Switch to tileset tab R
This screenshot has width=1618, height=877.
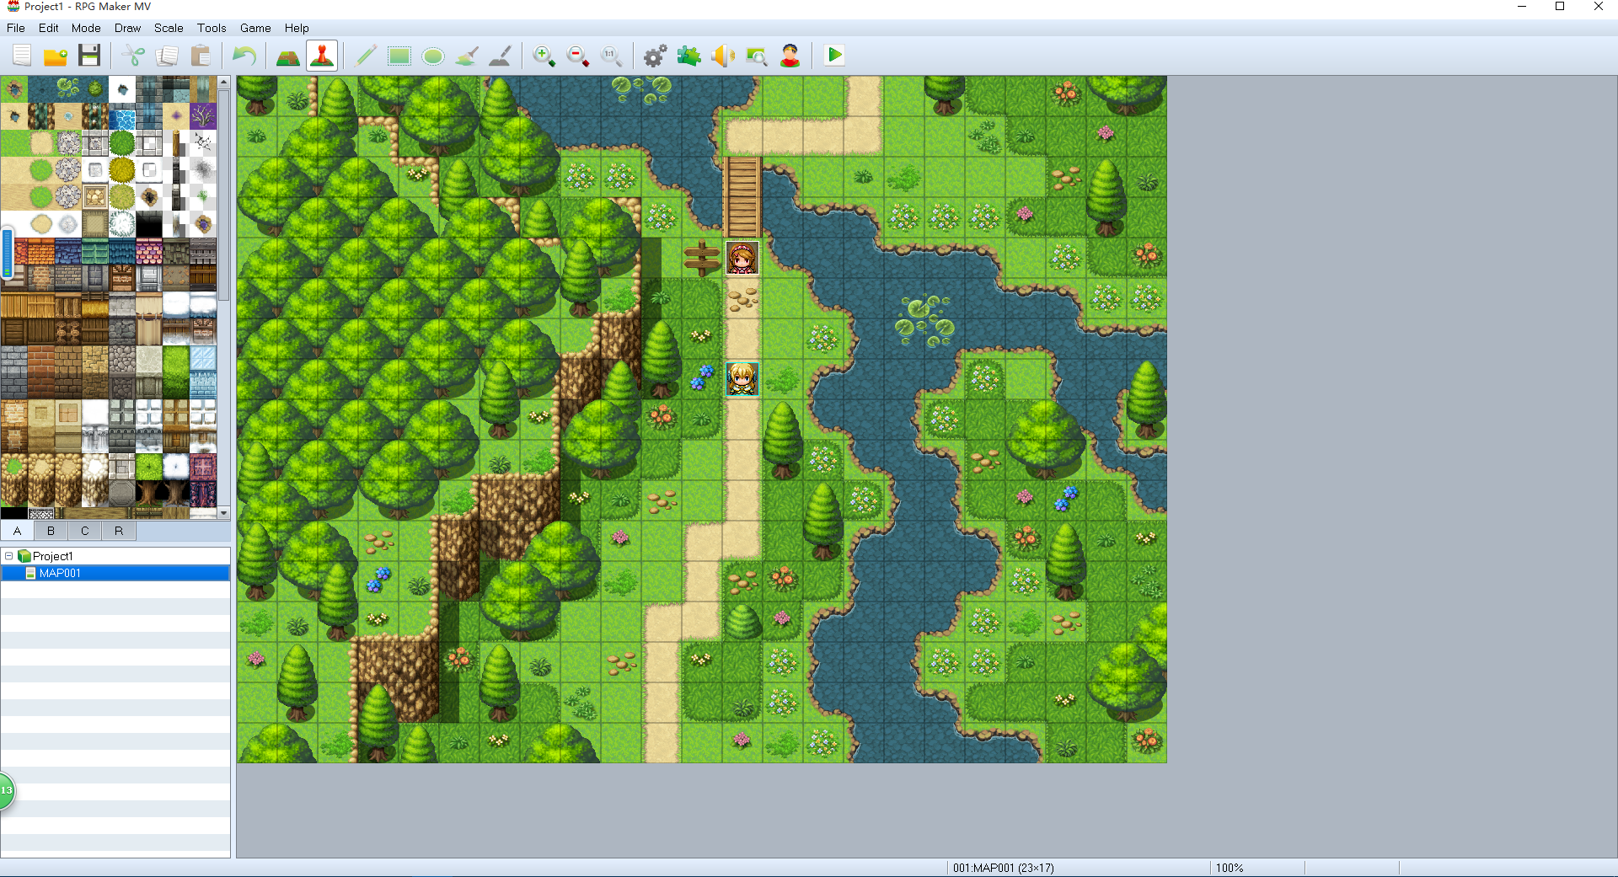coord(119,531)
